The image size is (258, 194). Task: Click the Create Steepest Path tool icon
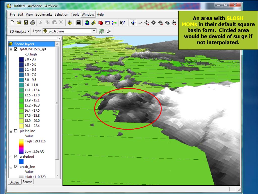(109, 31)
